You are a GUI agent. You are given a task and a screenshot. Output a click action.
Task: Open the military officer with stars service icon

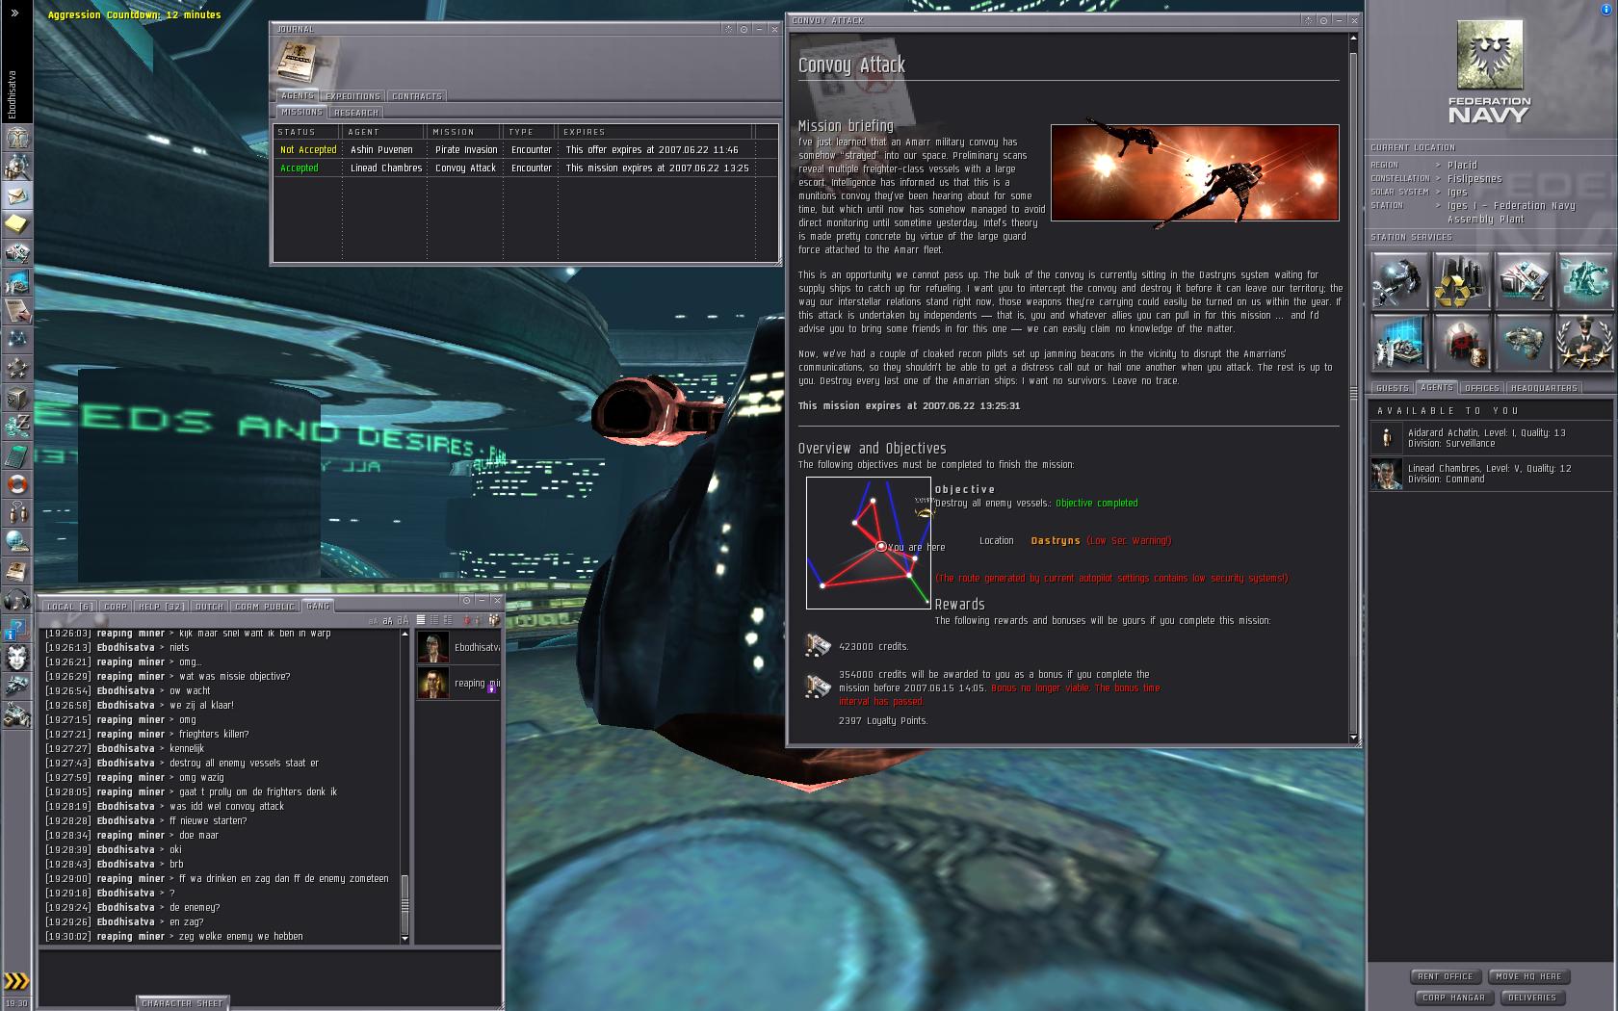tap(1585, 342)
